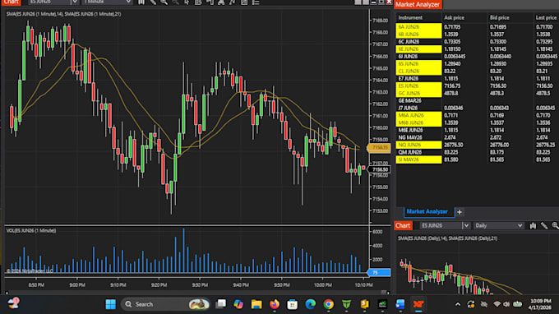Click ES JUN26 instrument field in lower chart

(441, 225)
